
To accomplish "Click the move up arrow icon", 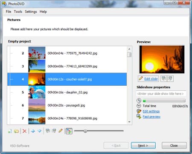I will (33, 131).
